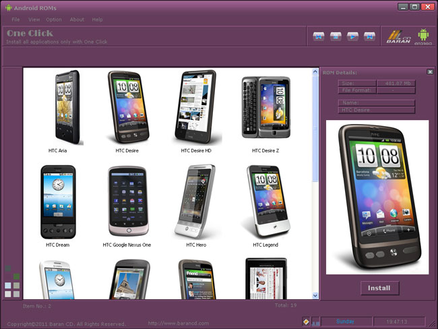Click the HTC Aria caption label
The image size is (438, 329).
pyautogui.click(x=57, y=150)
